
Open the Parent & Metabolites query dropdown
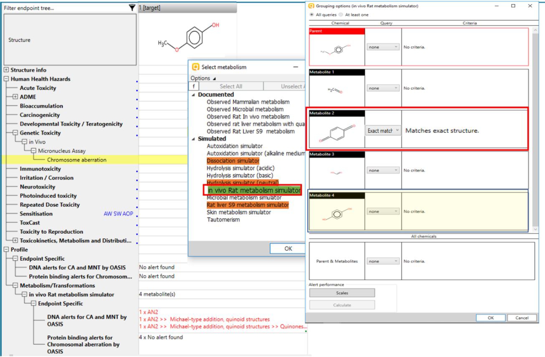[383, 261]
